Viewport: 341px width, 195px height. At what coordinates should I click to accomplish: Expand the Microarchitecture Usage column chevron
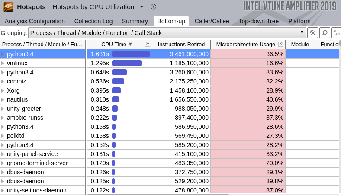click(281, 44)
